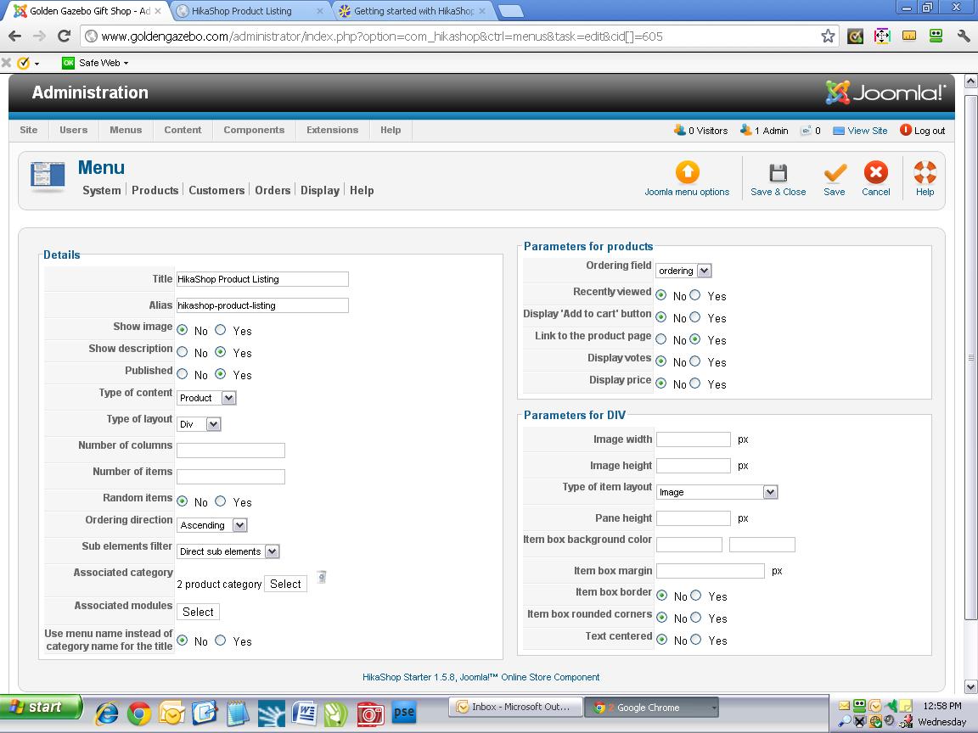Open Microsoft Word from quick launch

tap(305, 713)
